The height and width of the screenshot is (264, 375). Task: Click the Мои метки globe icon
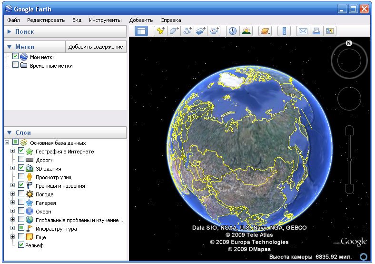click(x=24, y=57)
